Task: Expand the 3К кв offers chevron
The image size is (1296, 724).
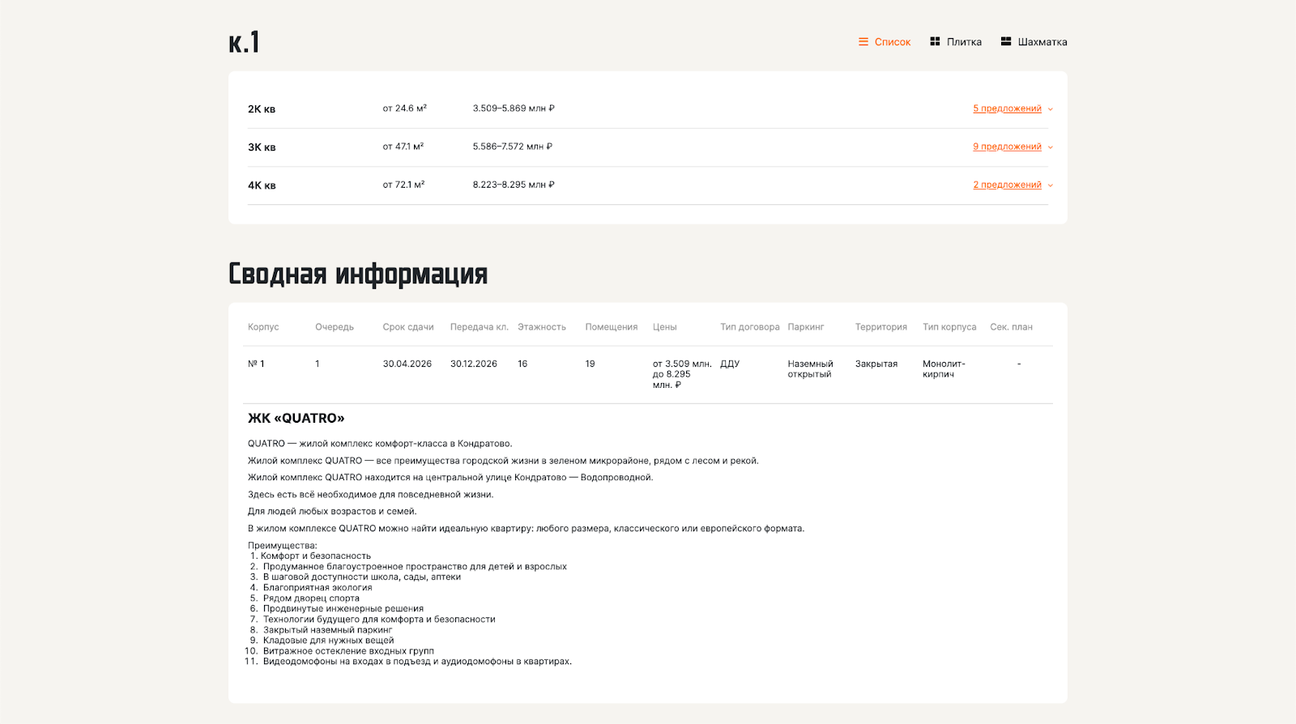Action: (x=1051, y=147)
